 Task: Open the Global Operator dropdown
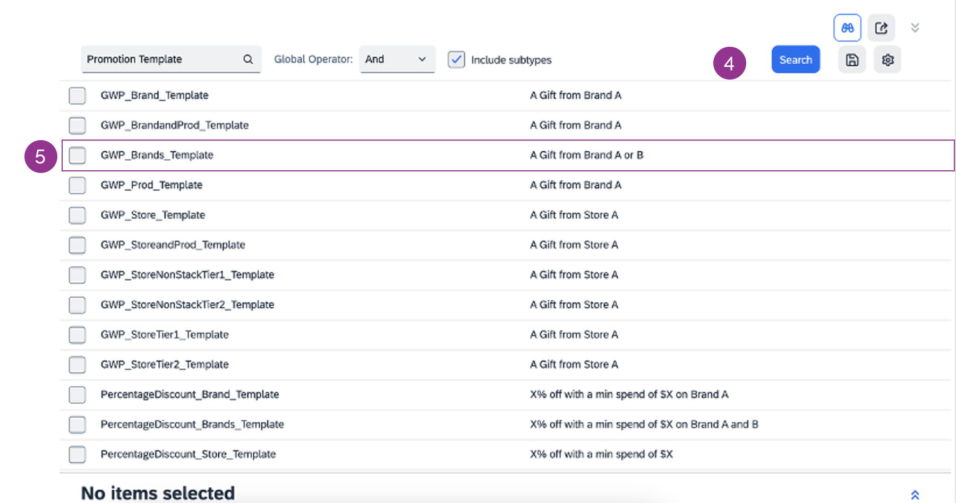(397, 59)
